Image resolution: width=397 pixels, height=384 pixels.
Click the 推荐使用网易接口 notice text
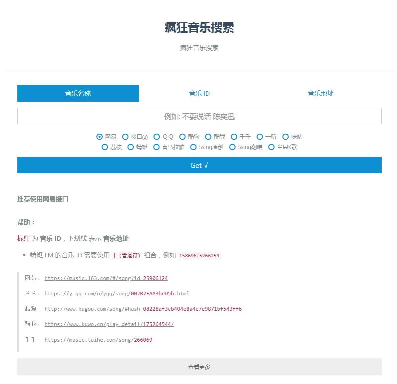click(43, 199)
